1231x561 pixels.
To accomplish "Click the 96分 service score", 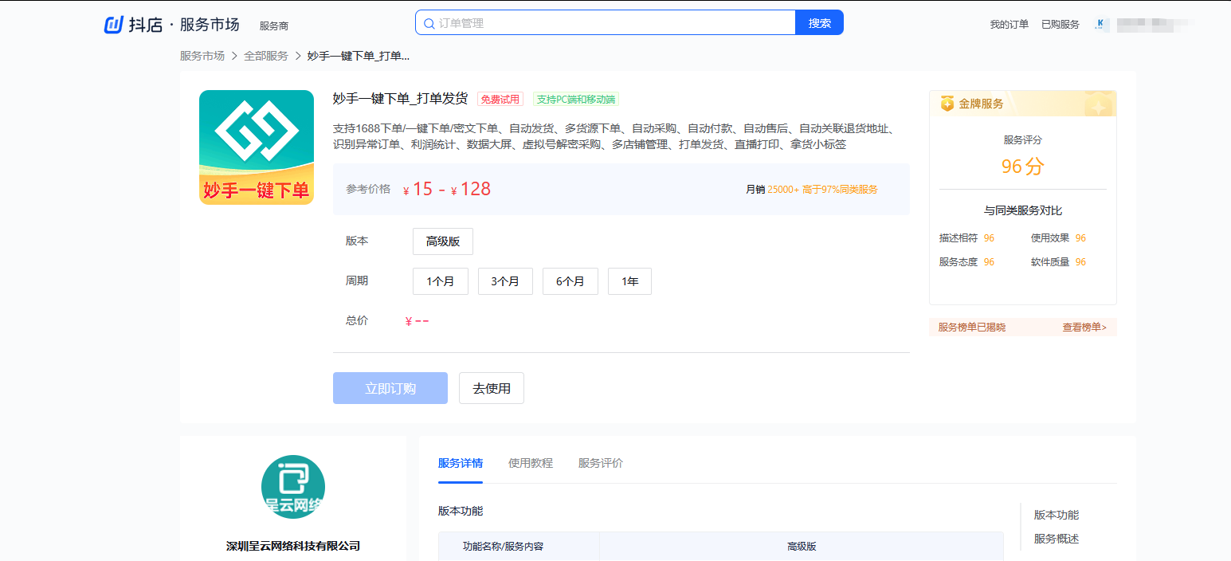I will pos(1022,167).
